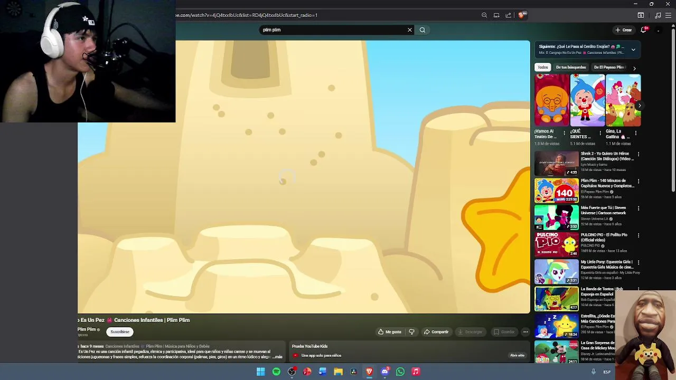The width and height of the screenshot is (676, 380).
Task: Click inside the YouTube search field
Action: [333, 30]
